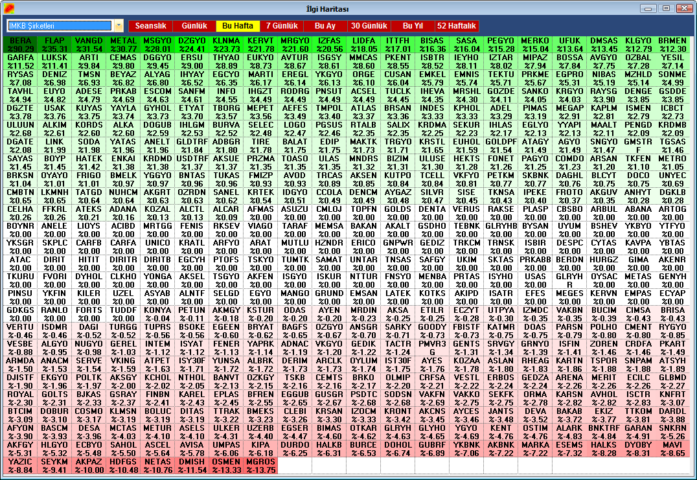Screen dimensions: 697x480
Task: Select the Bu Hafta period tab
Action: 238,26
